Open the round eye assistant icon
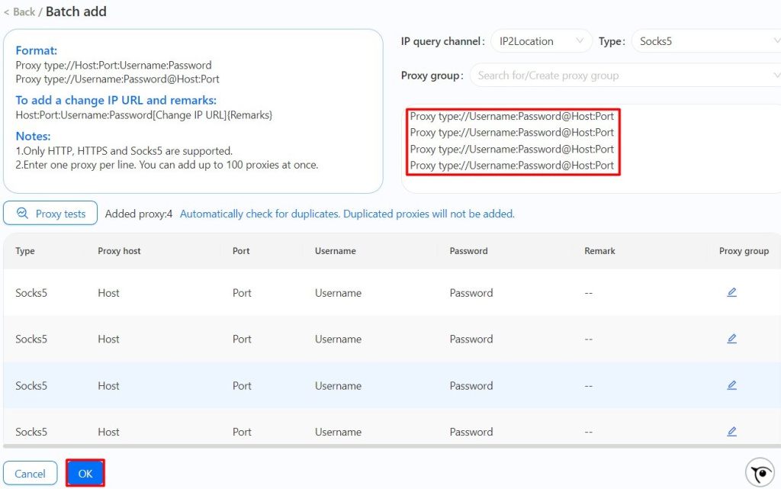 point(760,472)
